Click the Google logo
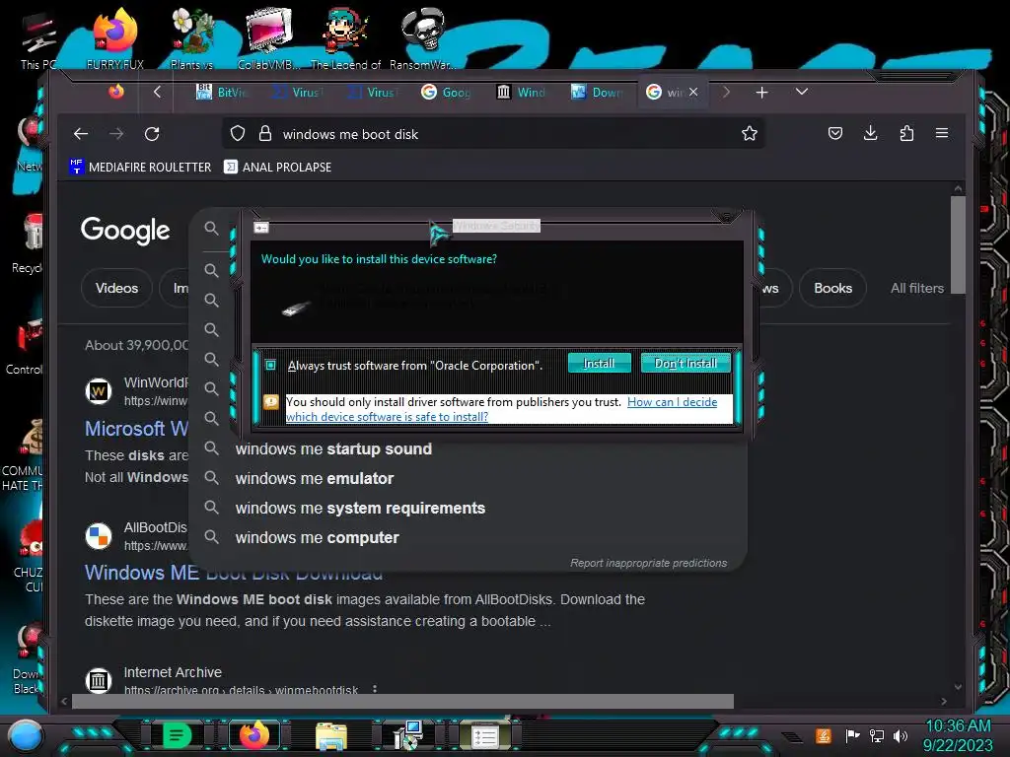Screen dimensions: 1010x757 pyautogui.click(x=125, y=231)
